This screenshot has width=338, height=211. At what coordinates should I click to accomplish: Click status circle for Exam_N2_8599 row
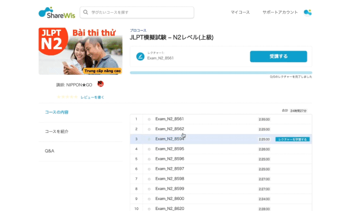tap(149, 189)
